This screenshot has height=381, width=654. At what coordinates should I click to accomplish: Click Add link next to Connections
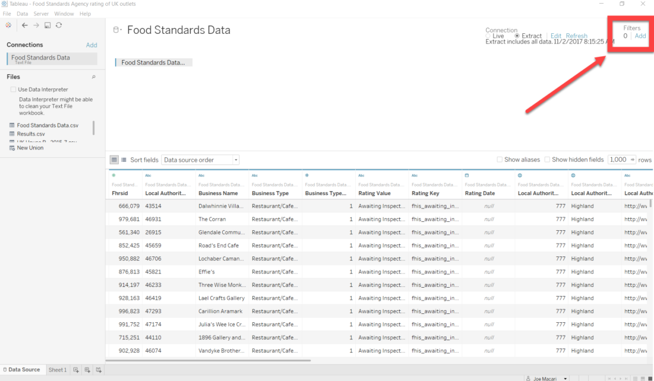(91, 45)
